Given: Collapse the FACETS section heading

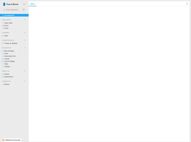Looking at the screenshot, I should pyautogui.click(x=7, y=20).
